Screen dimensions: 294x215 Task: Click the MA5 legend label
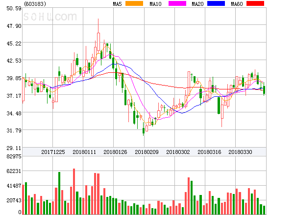click(x=118, y=4)
